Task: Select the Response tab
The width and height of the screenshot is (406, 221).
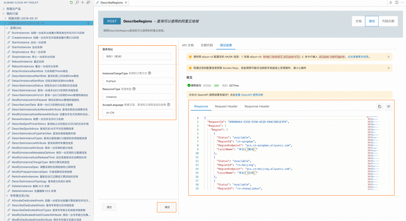Action: point(201,107)
